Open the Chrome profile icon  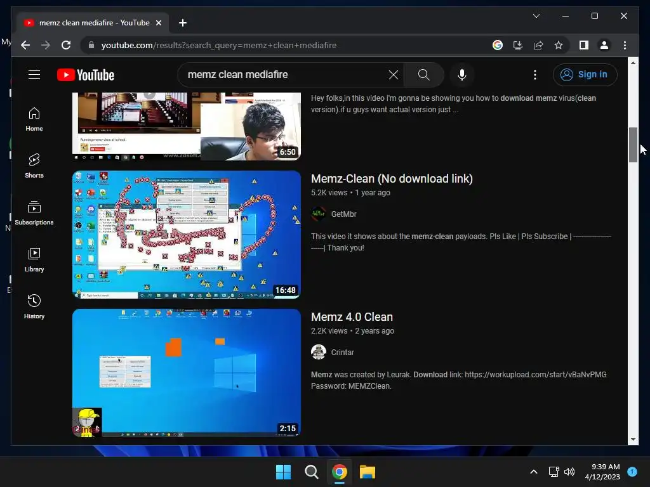(604, 45)
